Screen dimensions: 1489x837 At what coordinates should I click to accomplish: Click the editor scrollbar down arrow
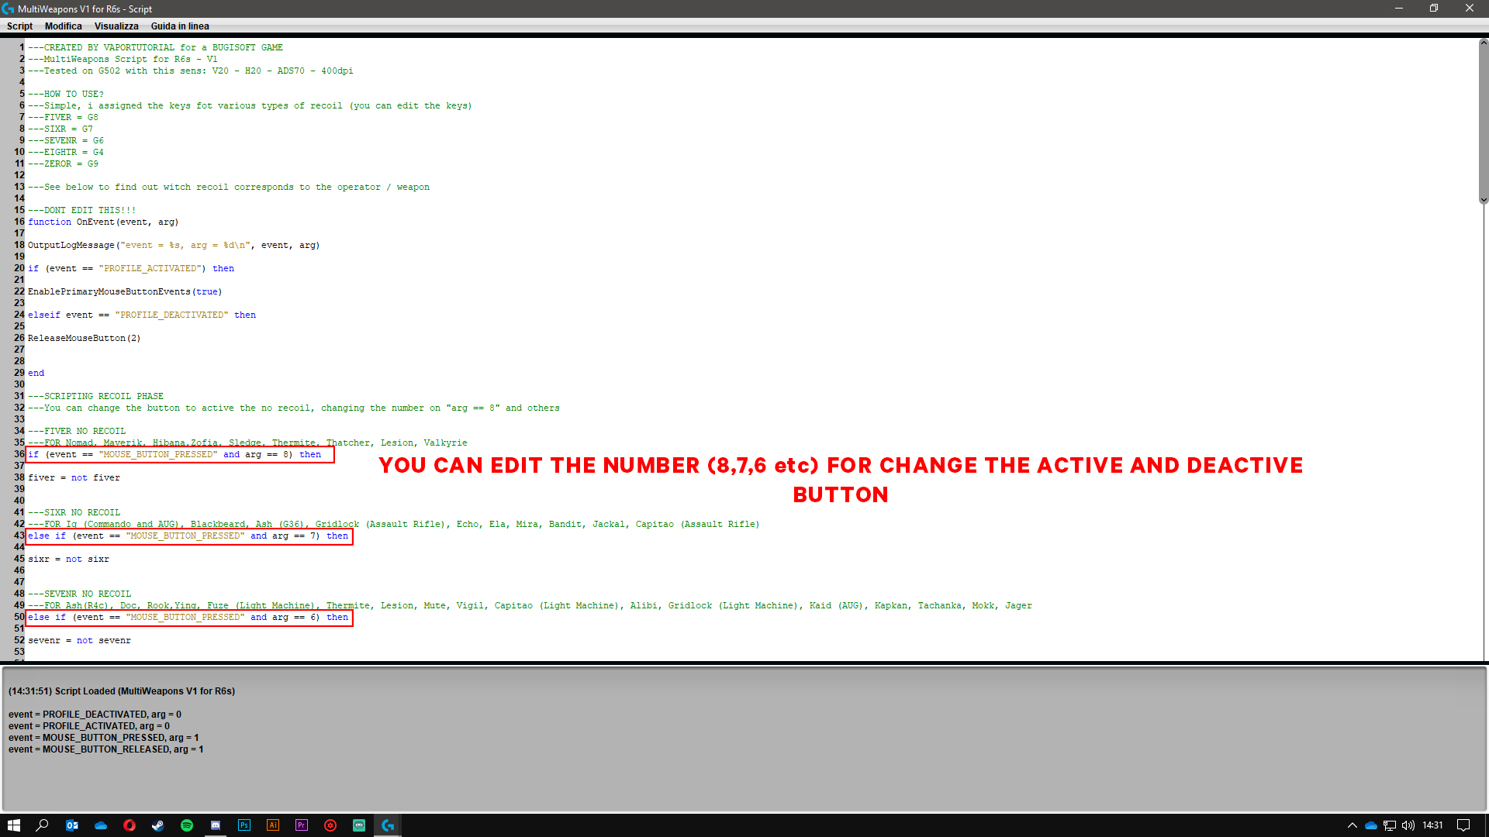pos(1483,200)
